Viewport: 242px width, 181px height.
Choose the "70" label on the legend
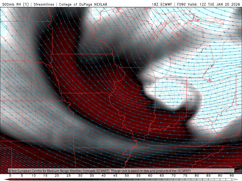point(173,176)
